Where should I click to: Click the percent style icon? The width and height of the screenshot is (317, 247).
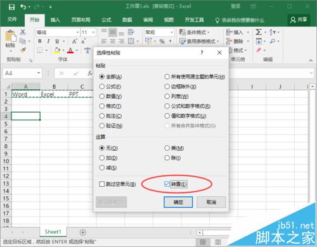click(x=162, y=41)
